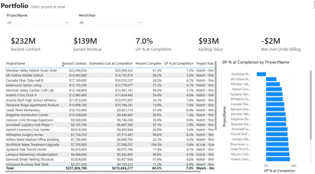Click the Whitepine Su... chart bar
Image resolution: width=315 pixels, height=174 pixels.
(x=274, y=99)
